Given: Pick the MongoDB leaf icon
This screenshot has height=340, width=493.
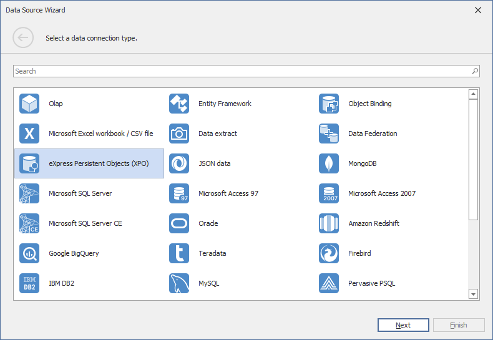Looking at the screenshot, I should tap(329, 163).
